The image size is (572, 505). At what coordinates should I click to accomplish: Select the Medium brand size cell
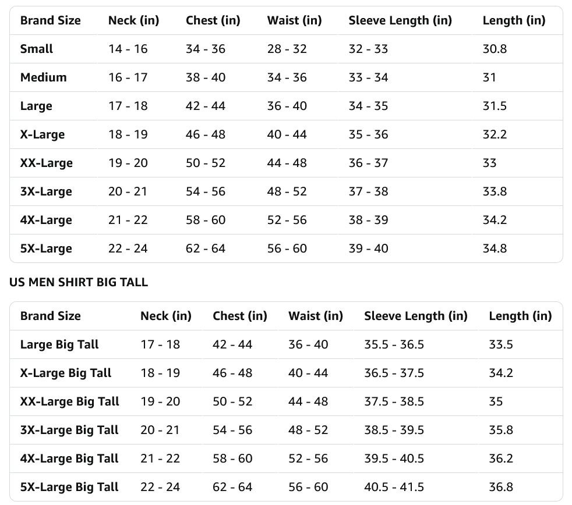44,77
